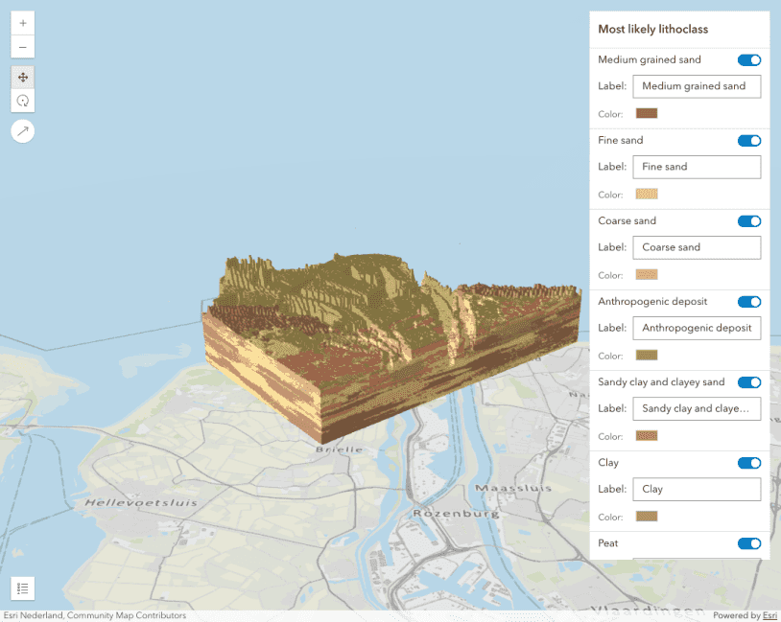Open the legend list button
Viewport: 781px width, 622px height.
23,588
